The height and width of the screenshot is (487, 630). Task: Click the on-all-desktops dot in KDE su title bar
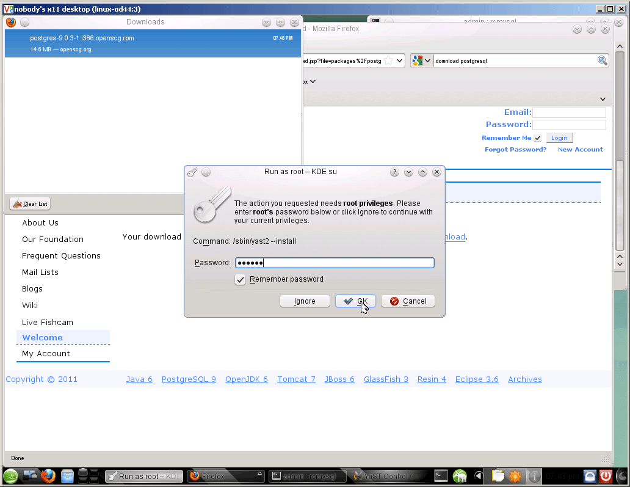click(x=206, y=172)
